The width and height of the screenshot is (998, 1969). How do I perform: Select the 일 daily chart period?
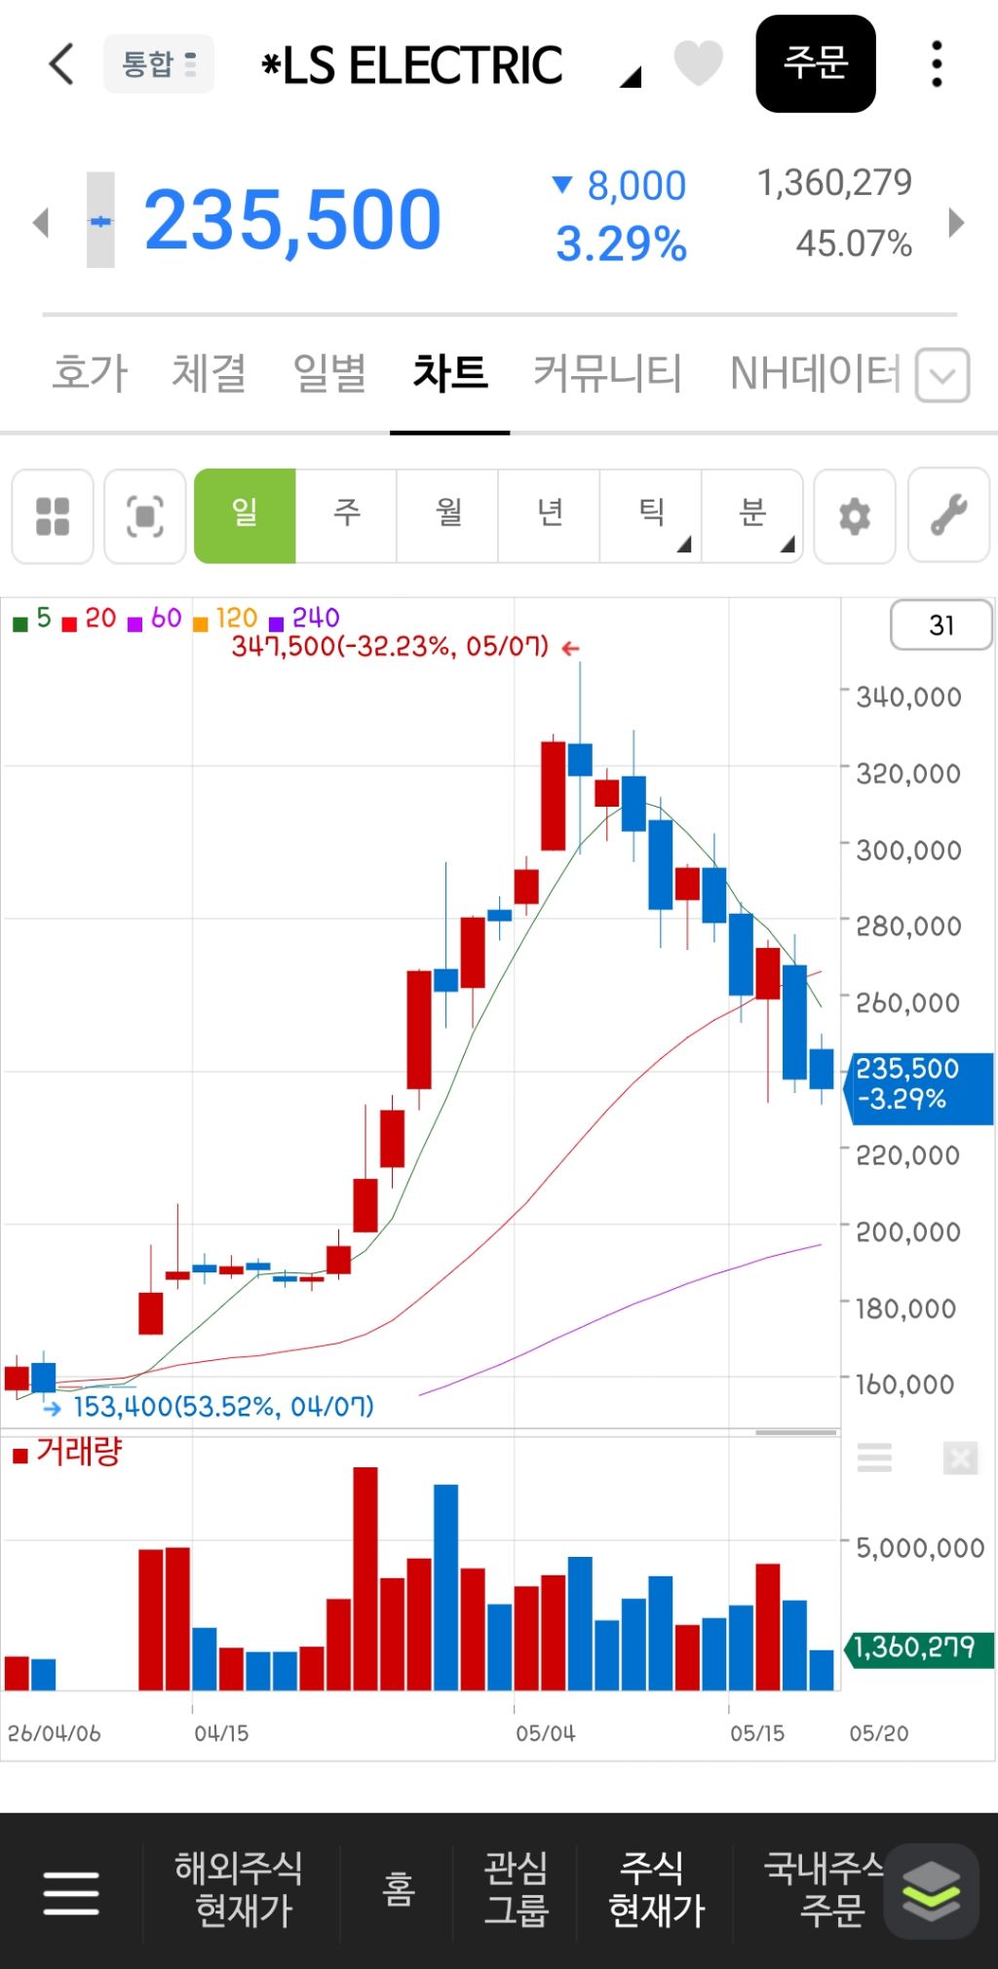pos(245,515)
